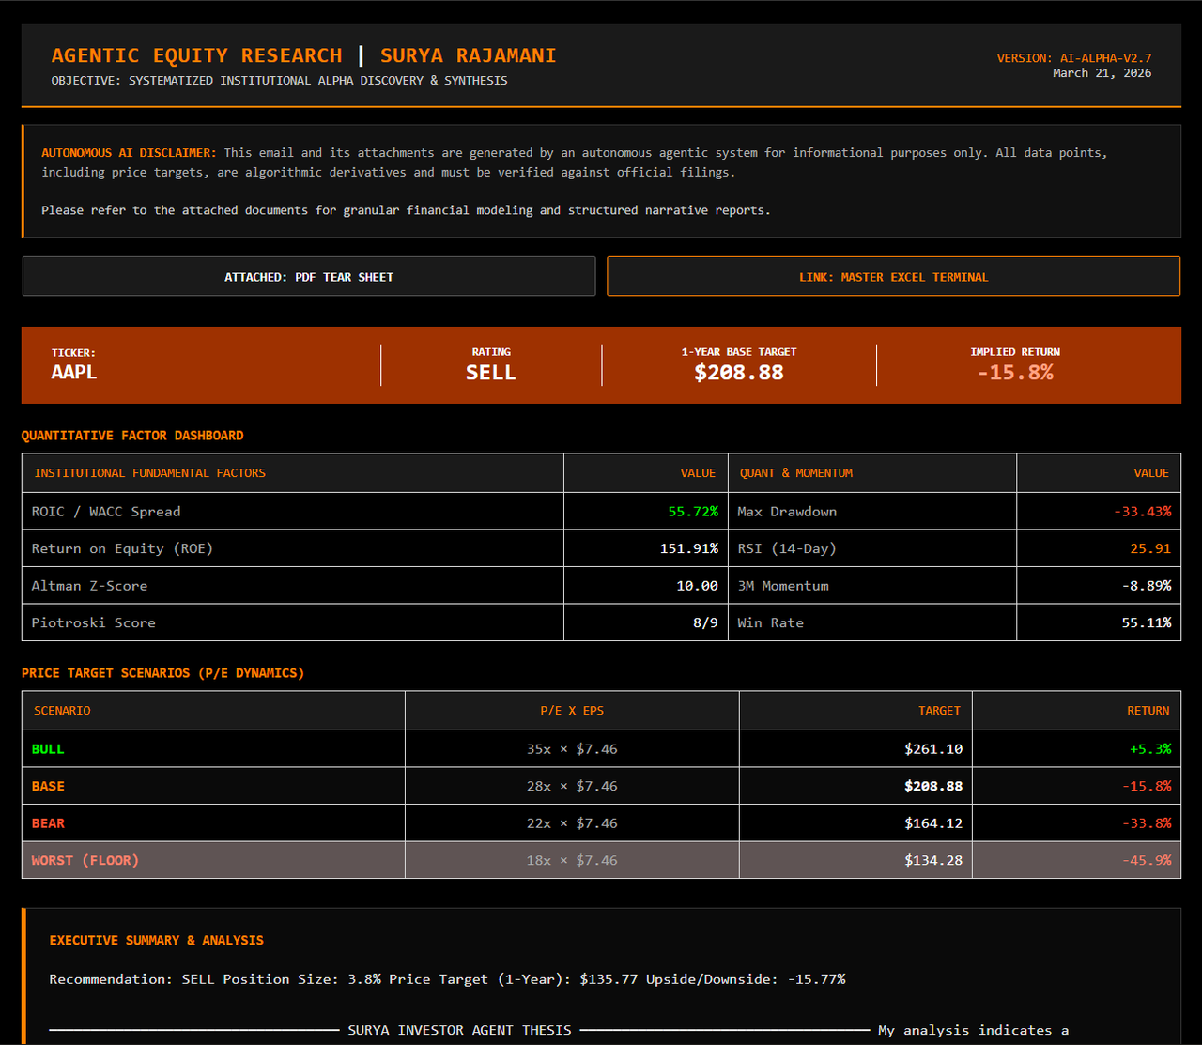This screenshot has height=1045, width=1202.
Task: Click the 10.00 Z-Score value
Action: 697,586
